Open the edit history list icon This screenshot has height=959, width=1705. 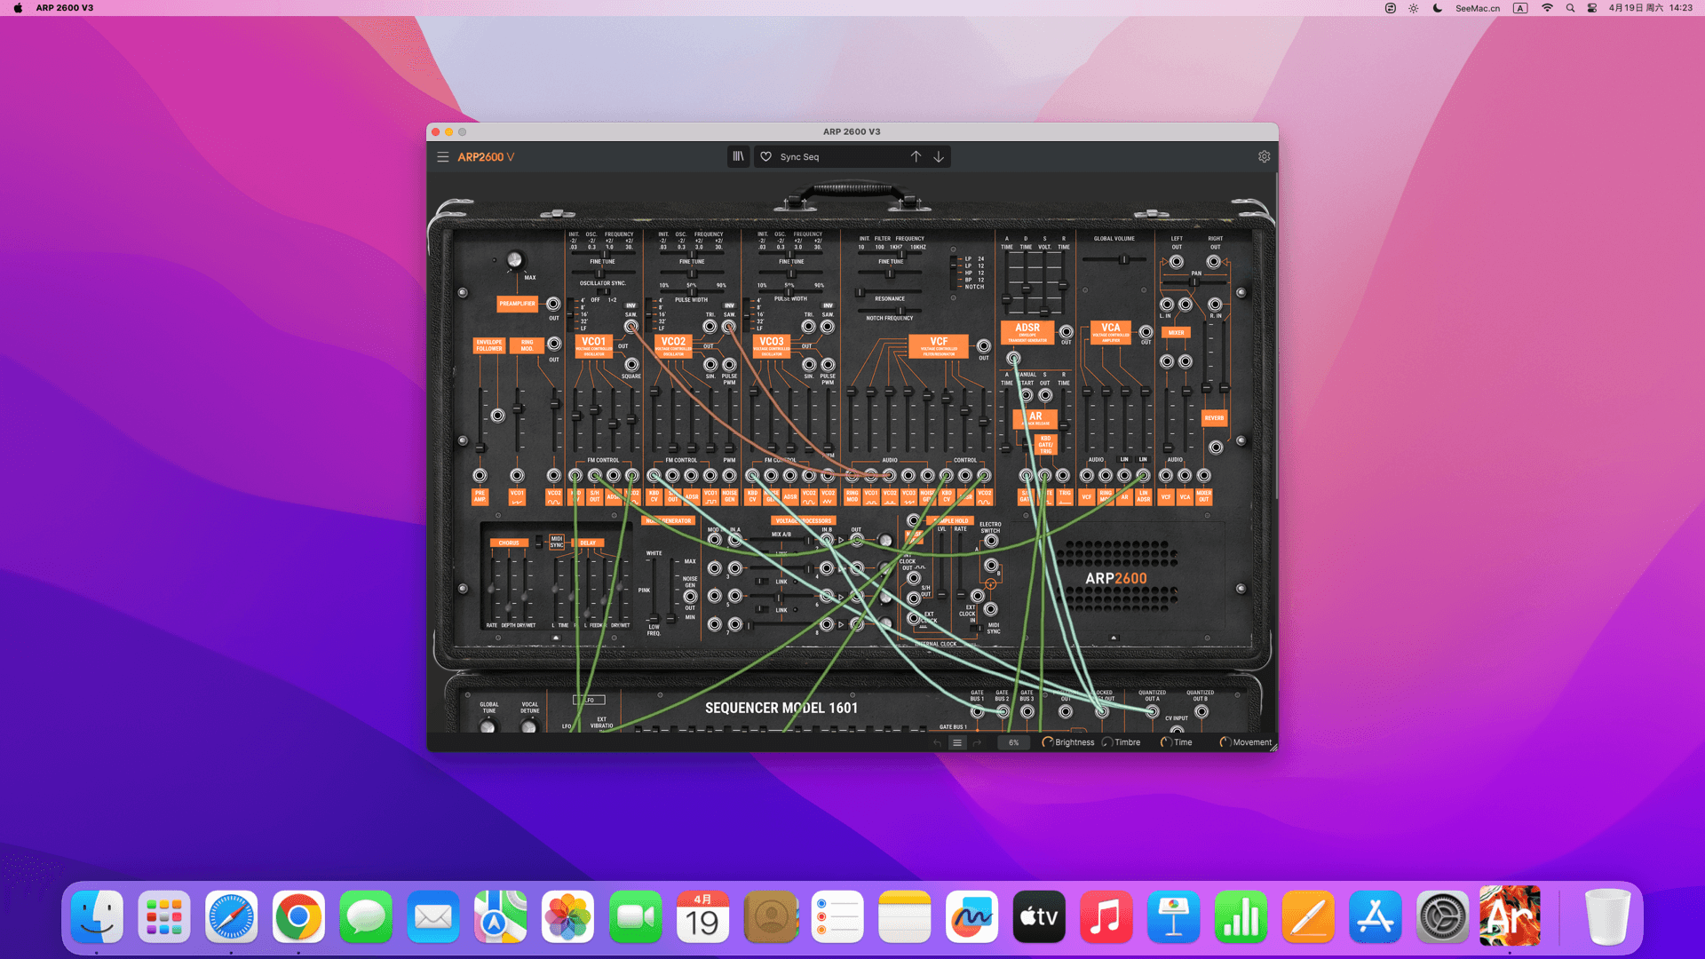coord(957,743)
